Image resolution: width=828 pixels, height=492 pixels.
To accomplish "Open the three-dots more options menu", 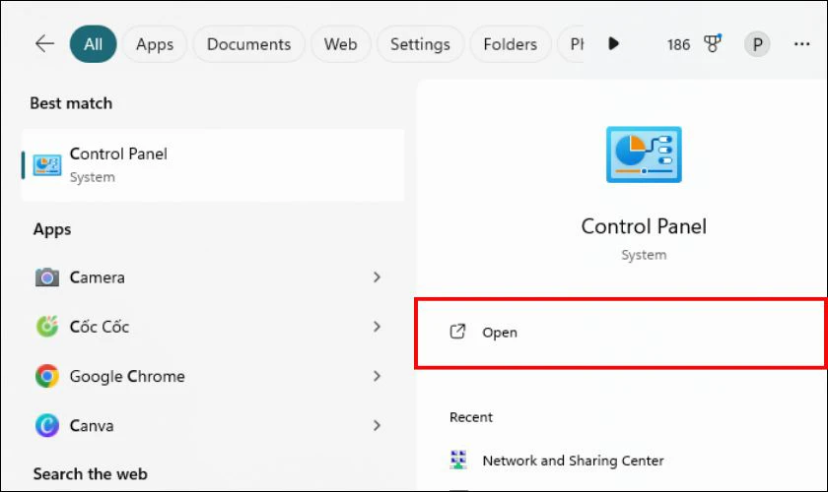I will pyautogui.click(x=801, y=44).
